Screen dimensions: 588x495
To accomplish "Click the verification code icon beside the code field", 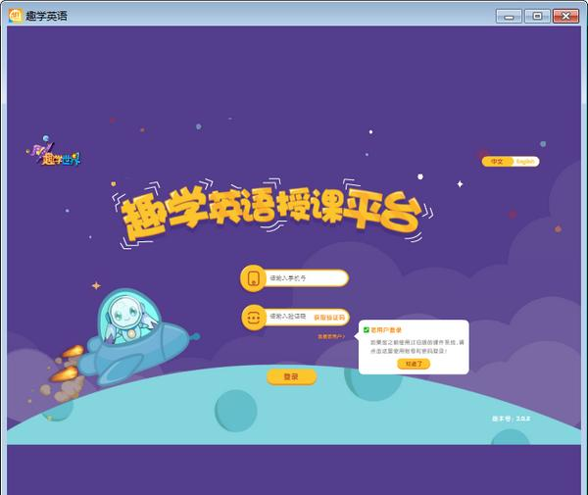I will [254, 318].
